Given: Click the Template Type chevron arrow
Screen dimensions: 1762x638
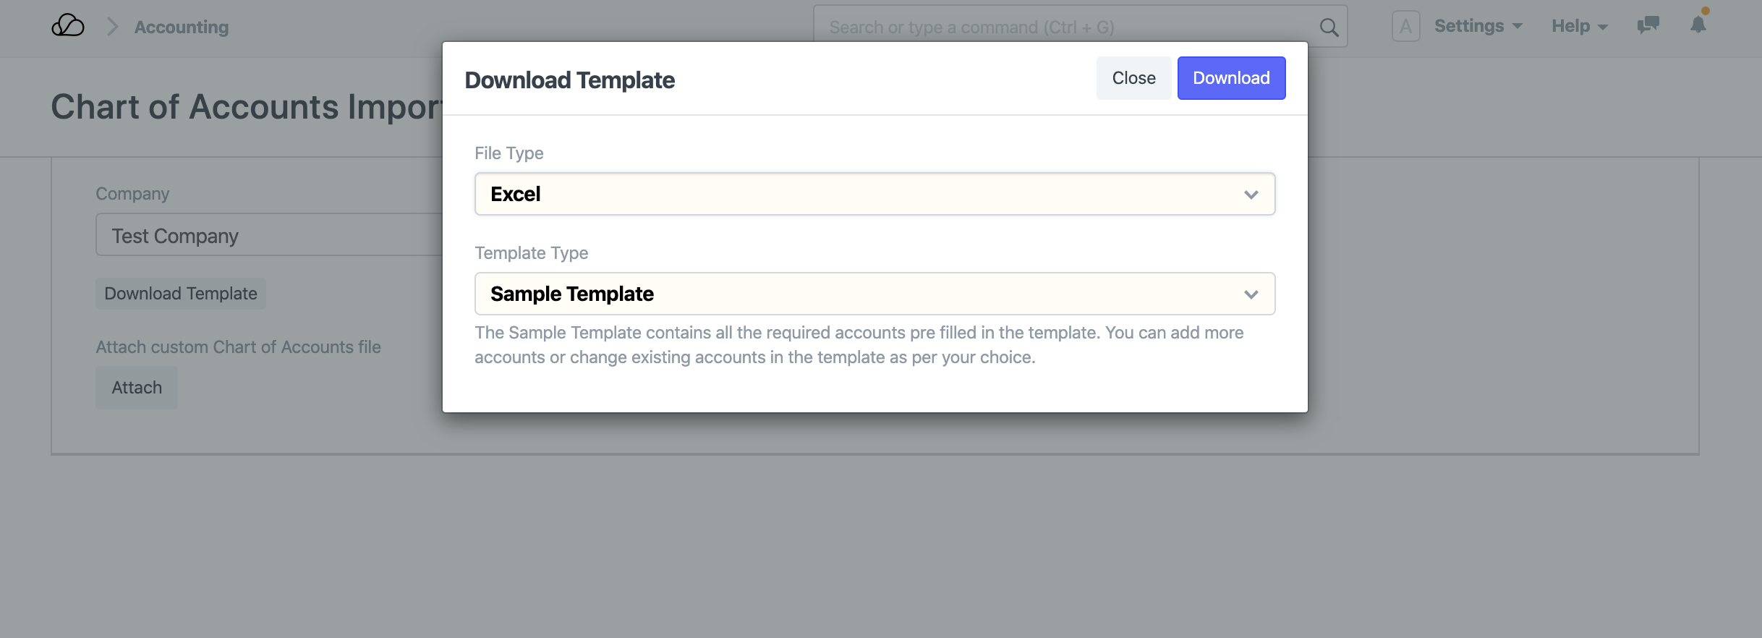Looking at the screenshot, I should coord(1251,294).
